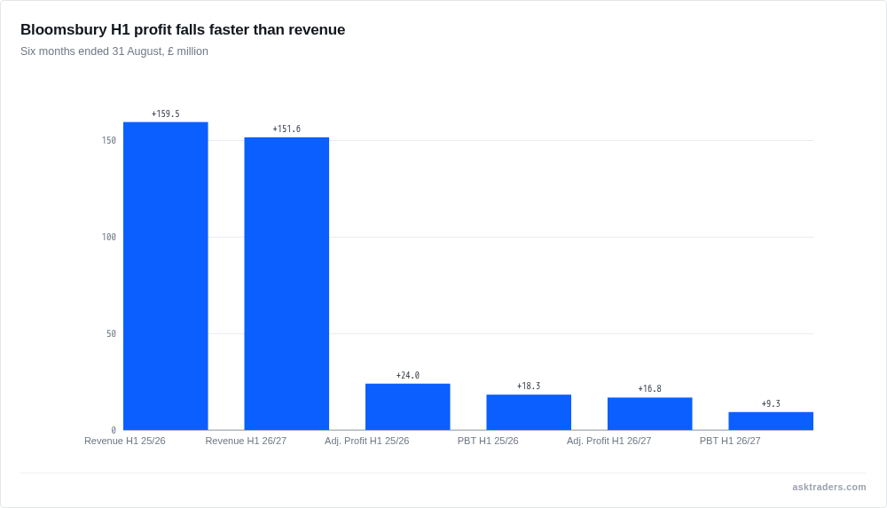Click the 'Revenue H1 26/27' axis label

(x=246, y=441)
